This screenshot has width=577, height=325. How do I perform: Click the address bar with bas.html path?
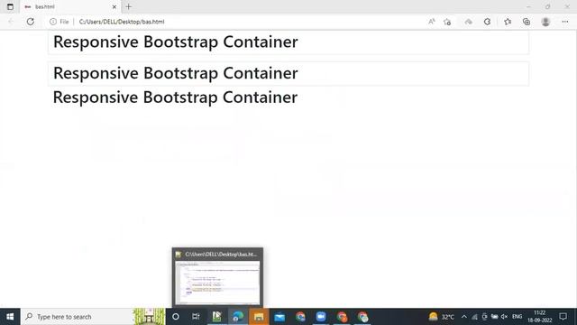pyautogui.click(x=235, y=22)
